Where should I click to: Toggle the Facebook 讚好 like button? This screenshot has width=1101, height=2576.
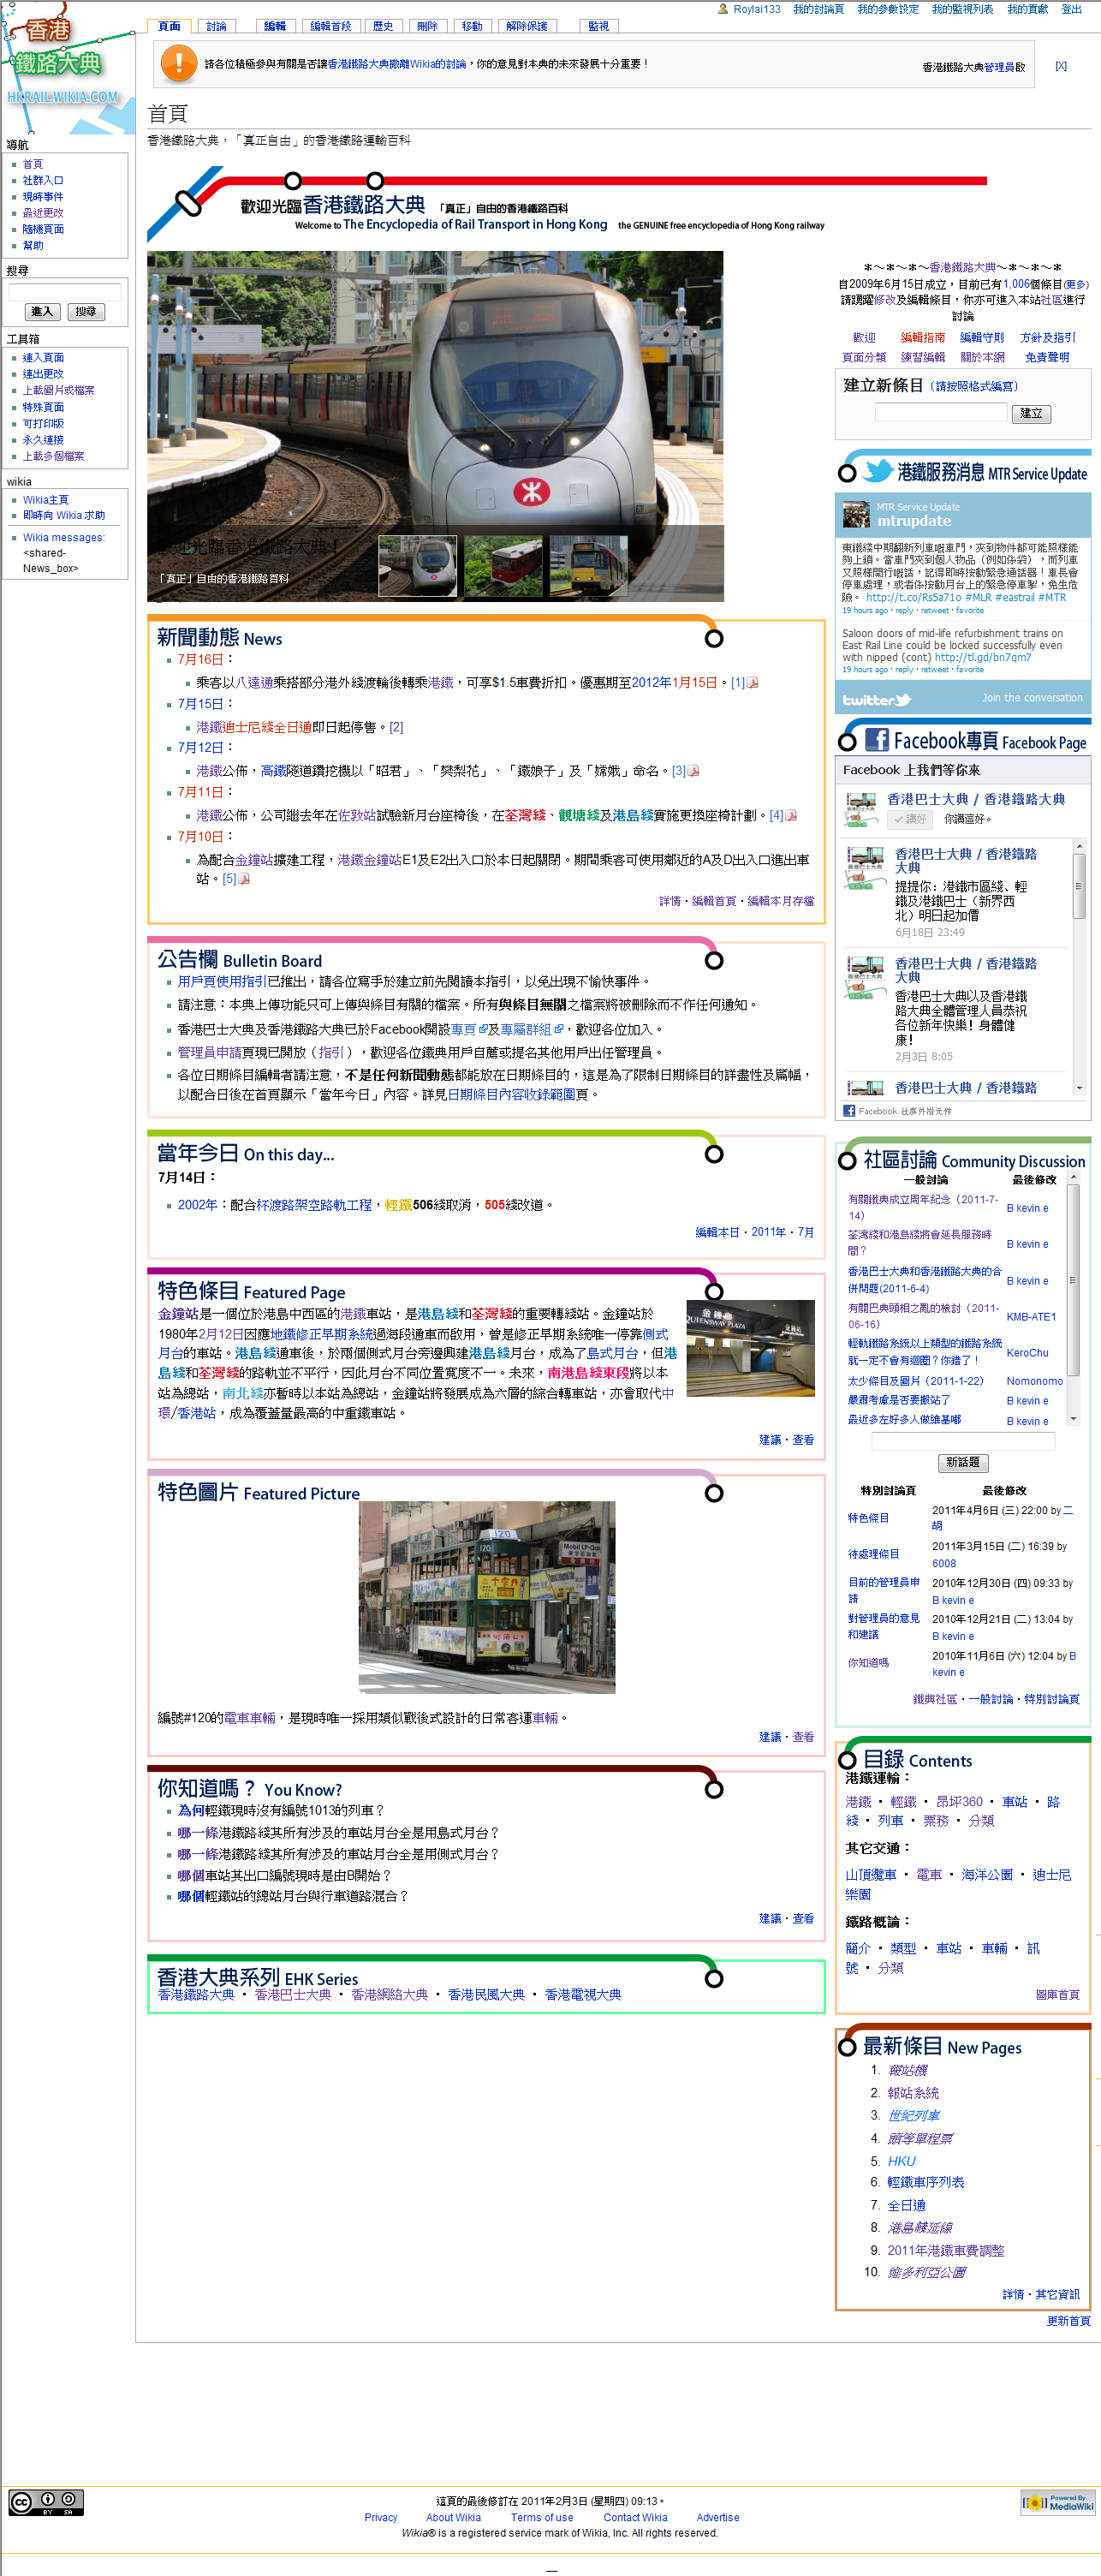[x=910, y=819]
